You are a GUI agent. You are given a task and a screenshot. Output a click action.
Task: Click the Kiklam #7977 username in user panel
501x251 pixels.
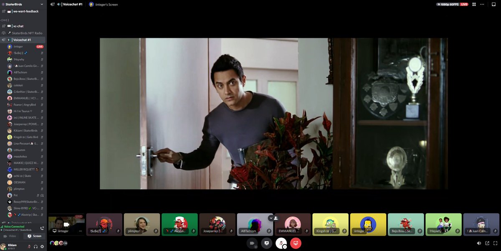point(13,246)
